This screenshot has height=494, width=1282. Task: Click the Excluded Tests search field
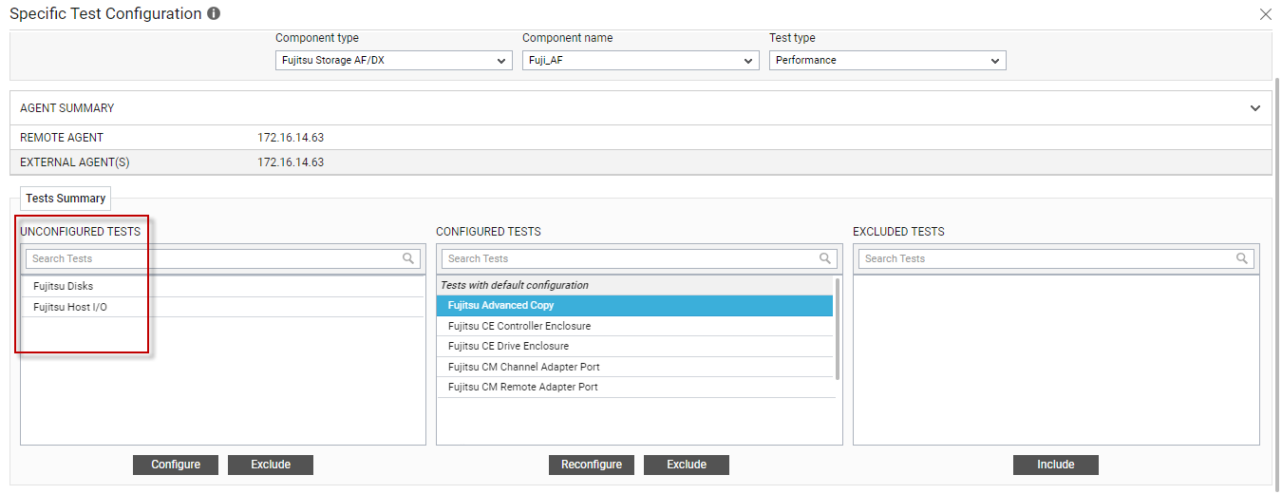pos(1056,258)
